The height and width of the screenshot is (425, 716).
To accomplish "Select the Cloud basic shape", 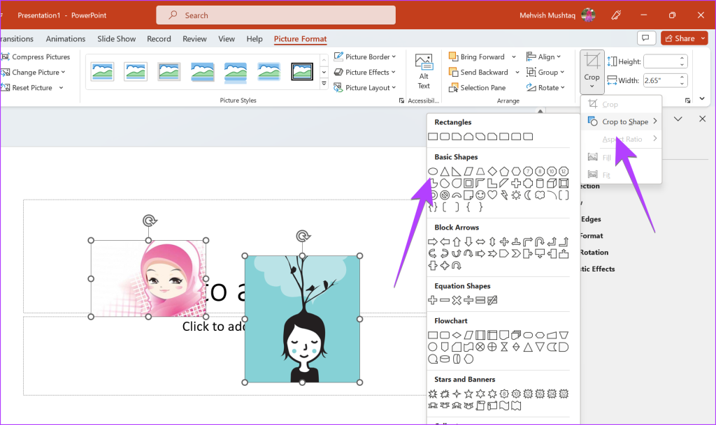I will point(540,195).
